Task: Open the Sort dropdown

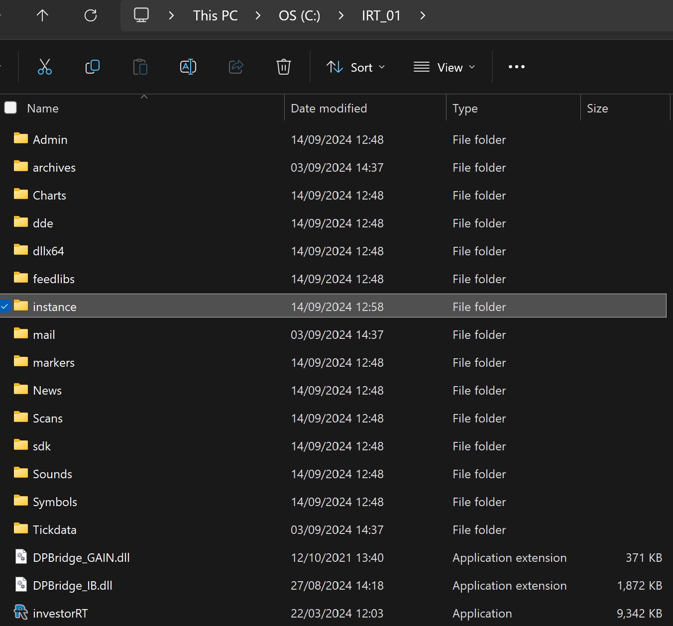Action: [356, 67]
